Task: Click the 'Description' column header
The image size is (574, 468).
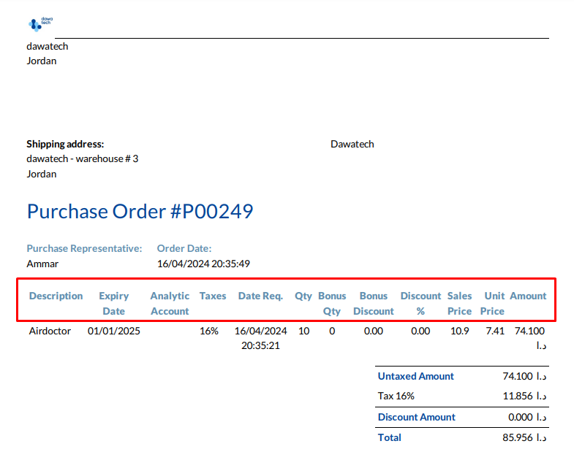Action: [x=56, y=296]
